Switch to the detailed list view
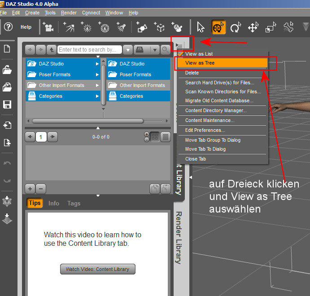 [165, 137]
